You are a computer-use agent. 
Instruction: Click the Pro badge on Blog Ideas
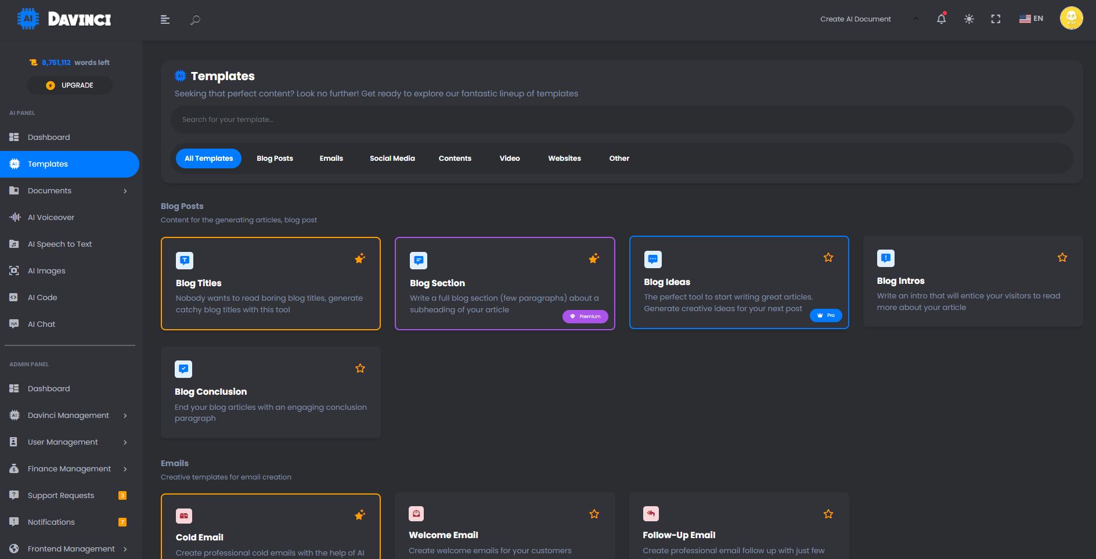pyautogui.click(x=825, y=315)
